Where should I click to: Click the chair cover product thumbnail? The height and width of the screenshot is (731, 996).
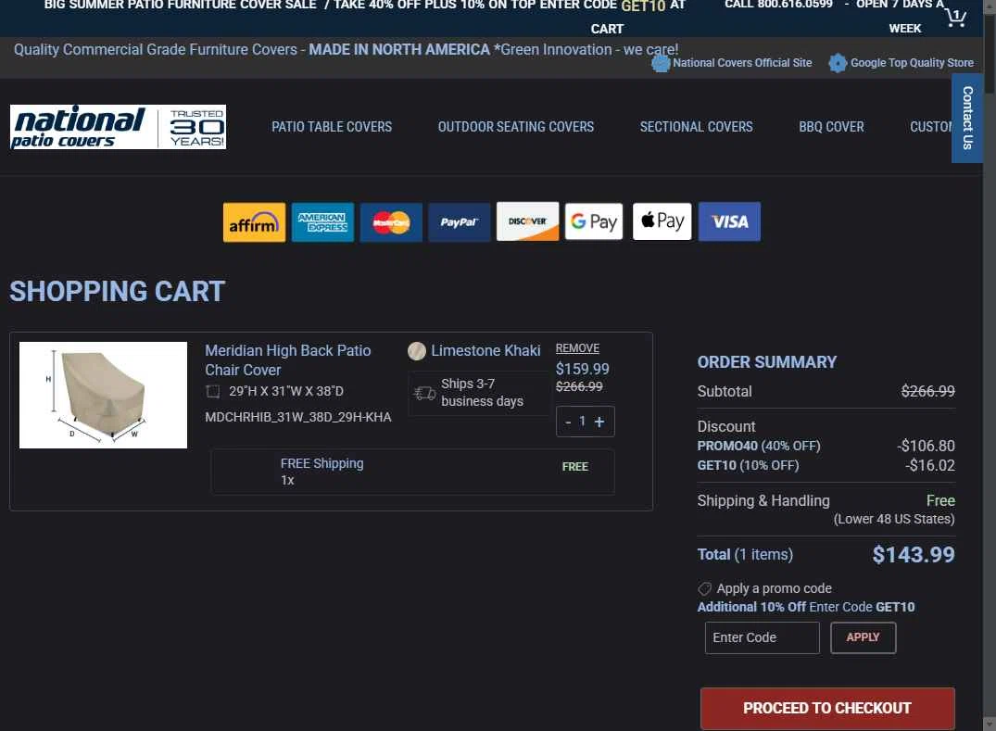point(104,395)
